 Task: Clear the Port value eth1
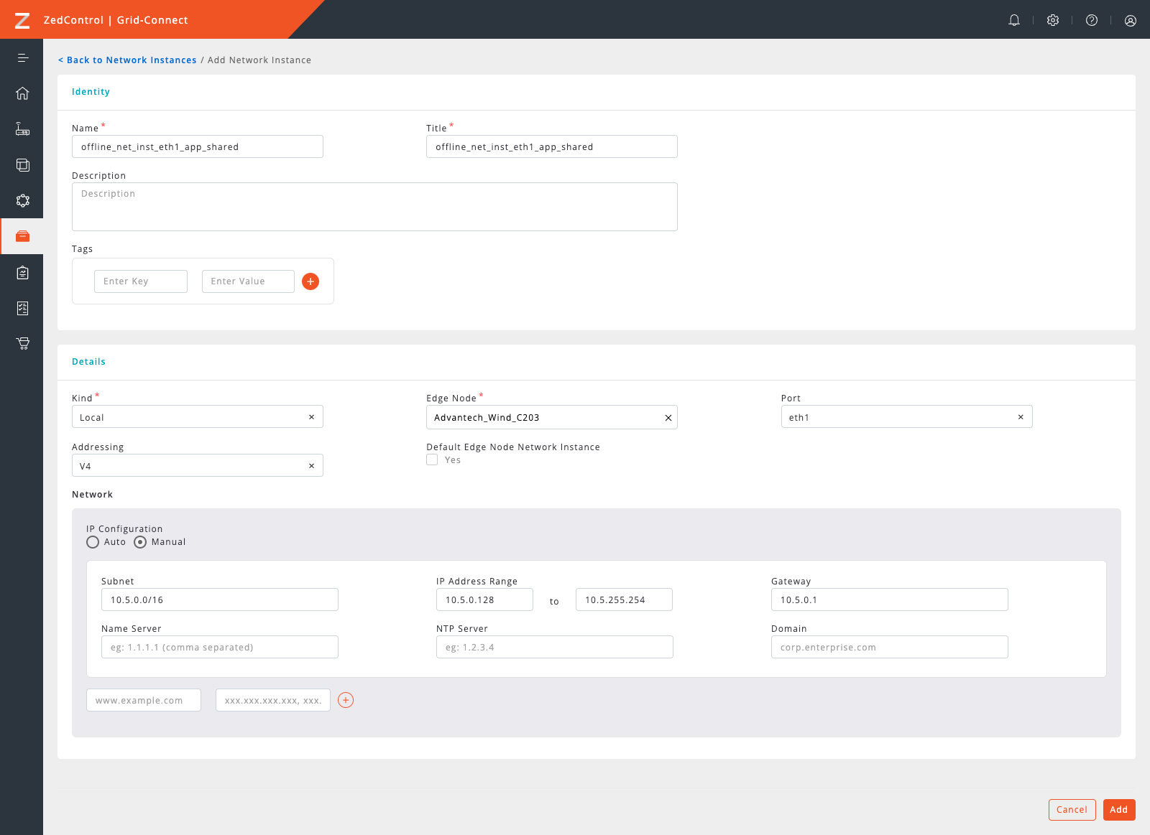[x=1021, y=417]
